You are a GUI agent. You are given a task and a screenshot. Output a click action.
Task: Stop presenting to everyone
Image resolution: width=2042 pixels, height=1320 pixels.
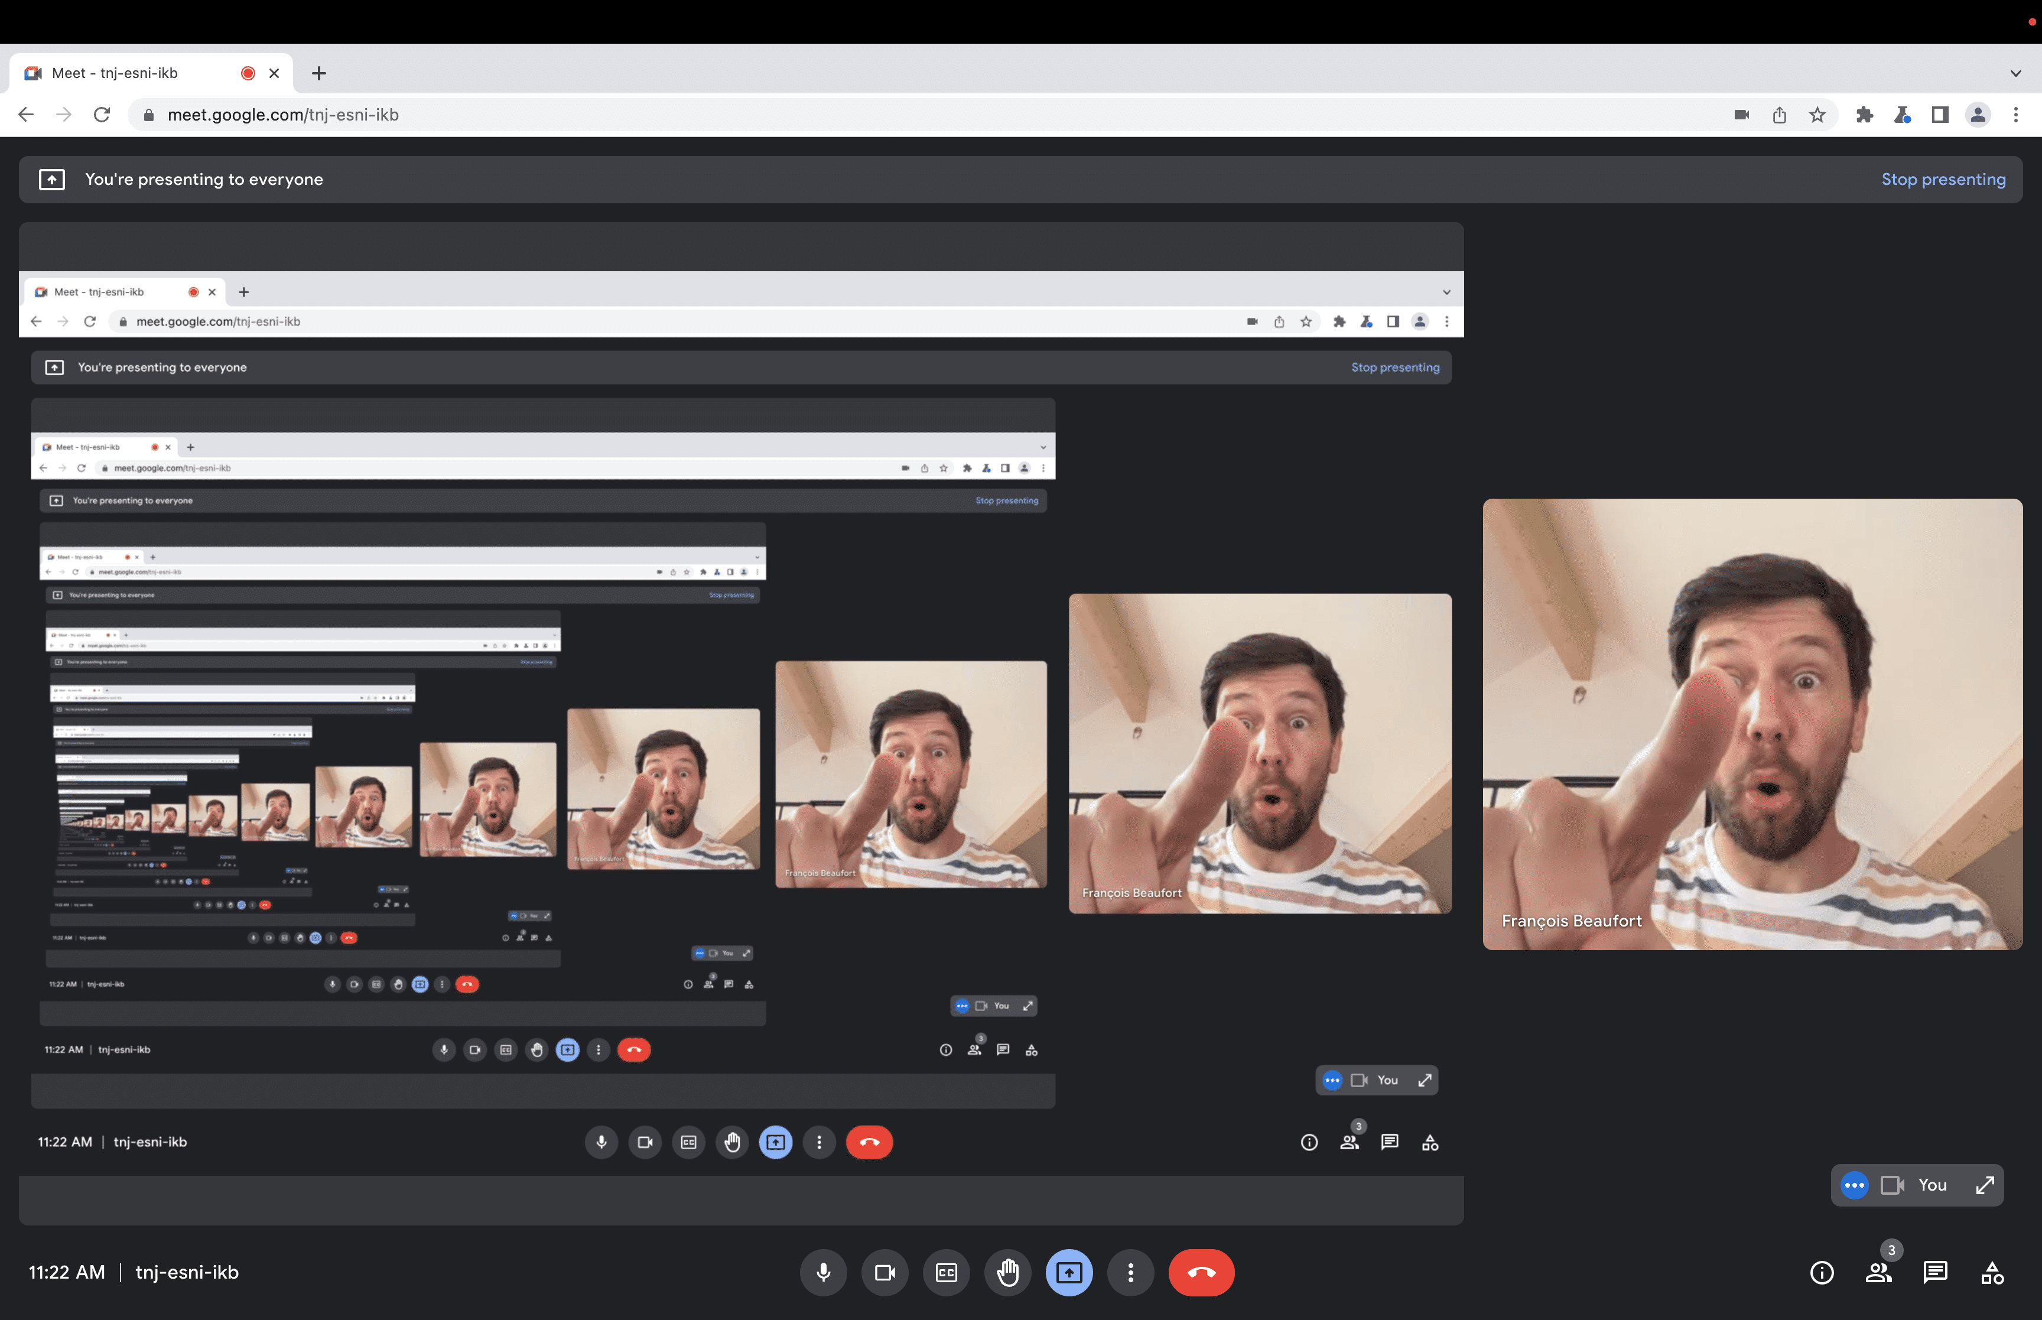click(1942, 178)
